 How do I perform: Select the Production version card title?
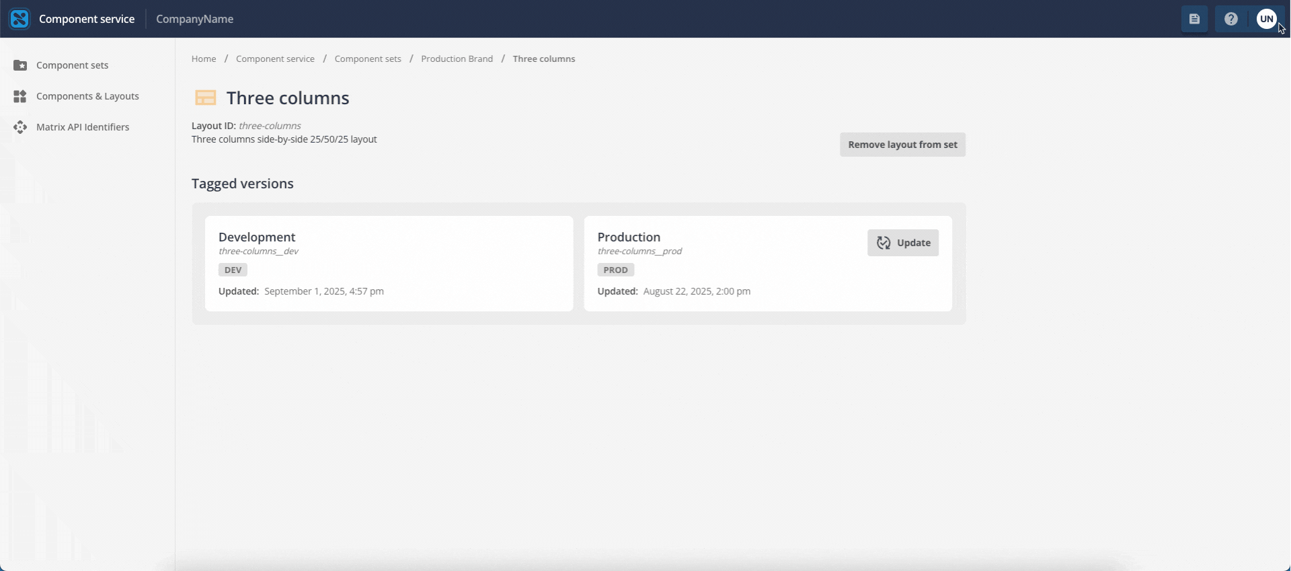pos(629,237)
